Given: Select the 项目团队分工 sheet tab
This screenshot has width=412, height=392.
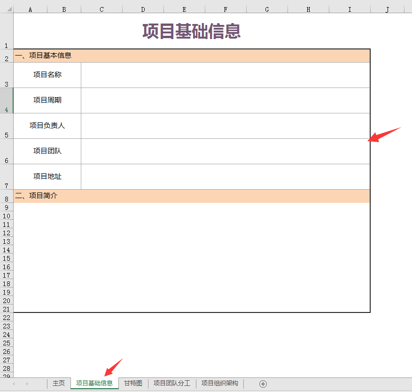Looking at the screenshot, I should point(171,383).
